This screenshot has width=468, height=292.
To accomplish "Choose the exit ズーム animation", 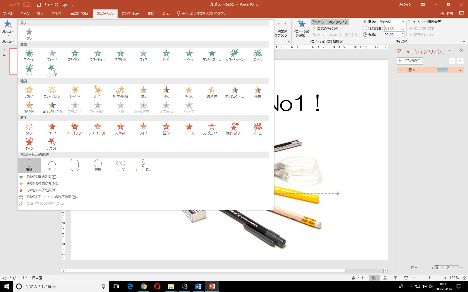I will pos(257,128).
